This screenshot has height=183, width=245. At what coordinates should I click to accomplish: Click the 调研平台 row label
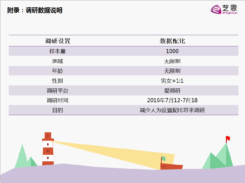coord(57,91)
